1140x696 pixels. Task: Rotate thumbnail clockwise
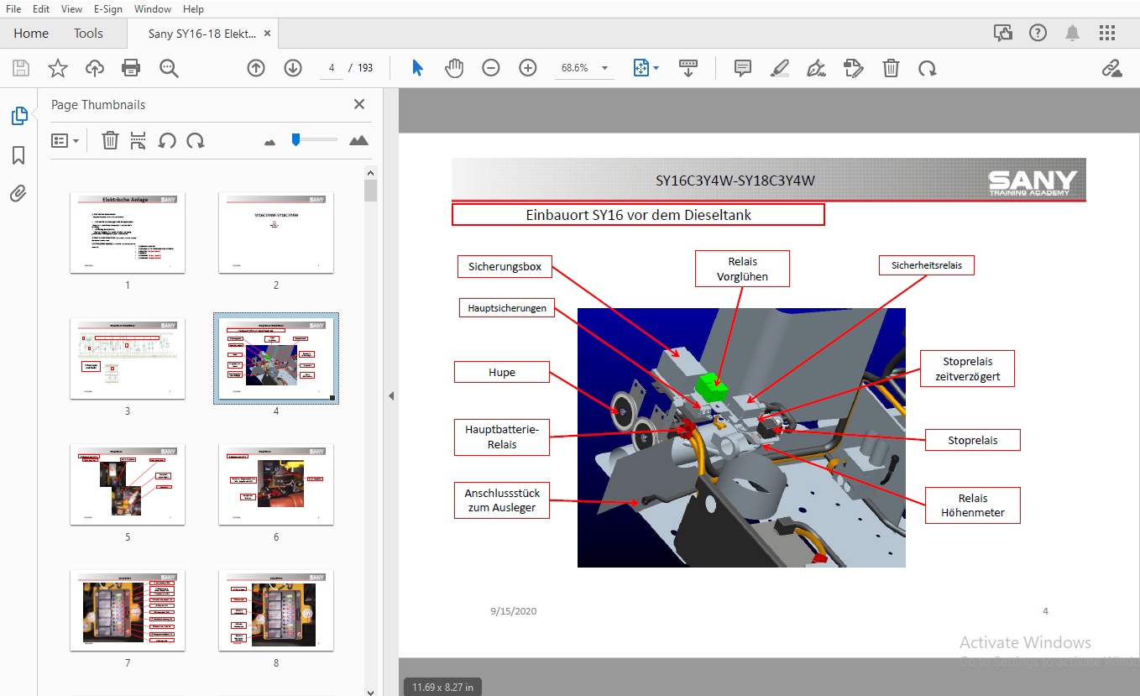coord(196,140)
